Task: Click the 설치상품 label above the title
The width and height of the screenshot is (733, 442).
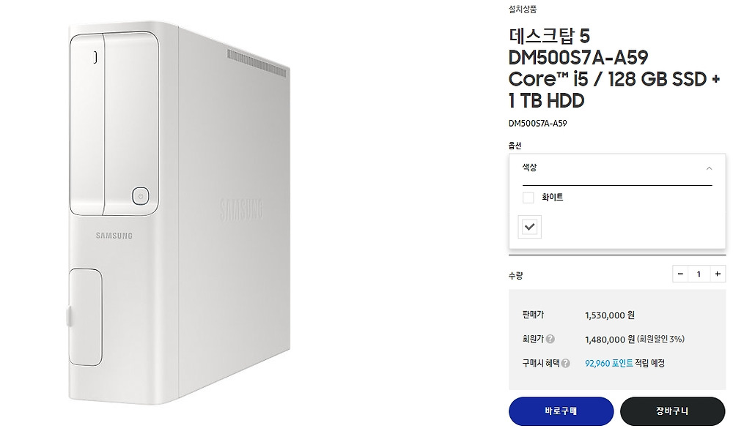Action: pos(523,9)
